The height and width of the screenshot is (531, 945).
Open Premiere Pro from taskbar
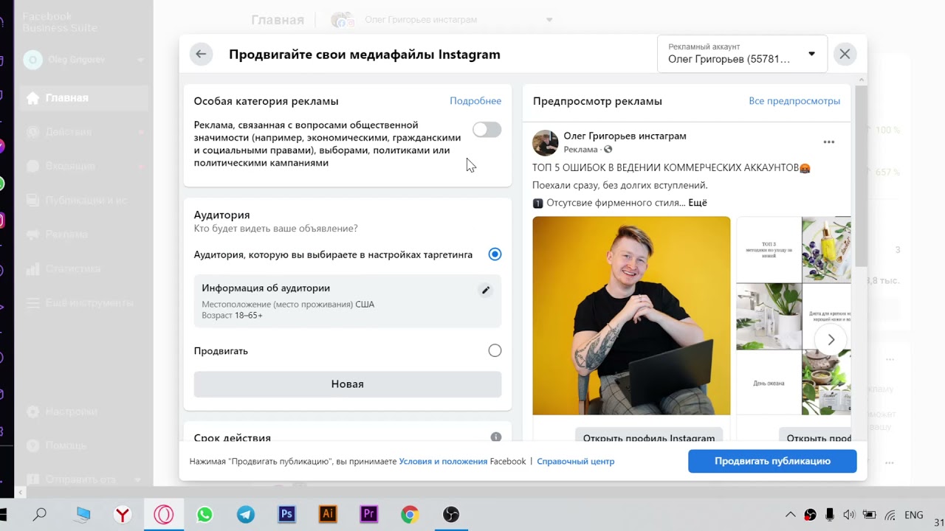[369, 515]
